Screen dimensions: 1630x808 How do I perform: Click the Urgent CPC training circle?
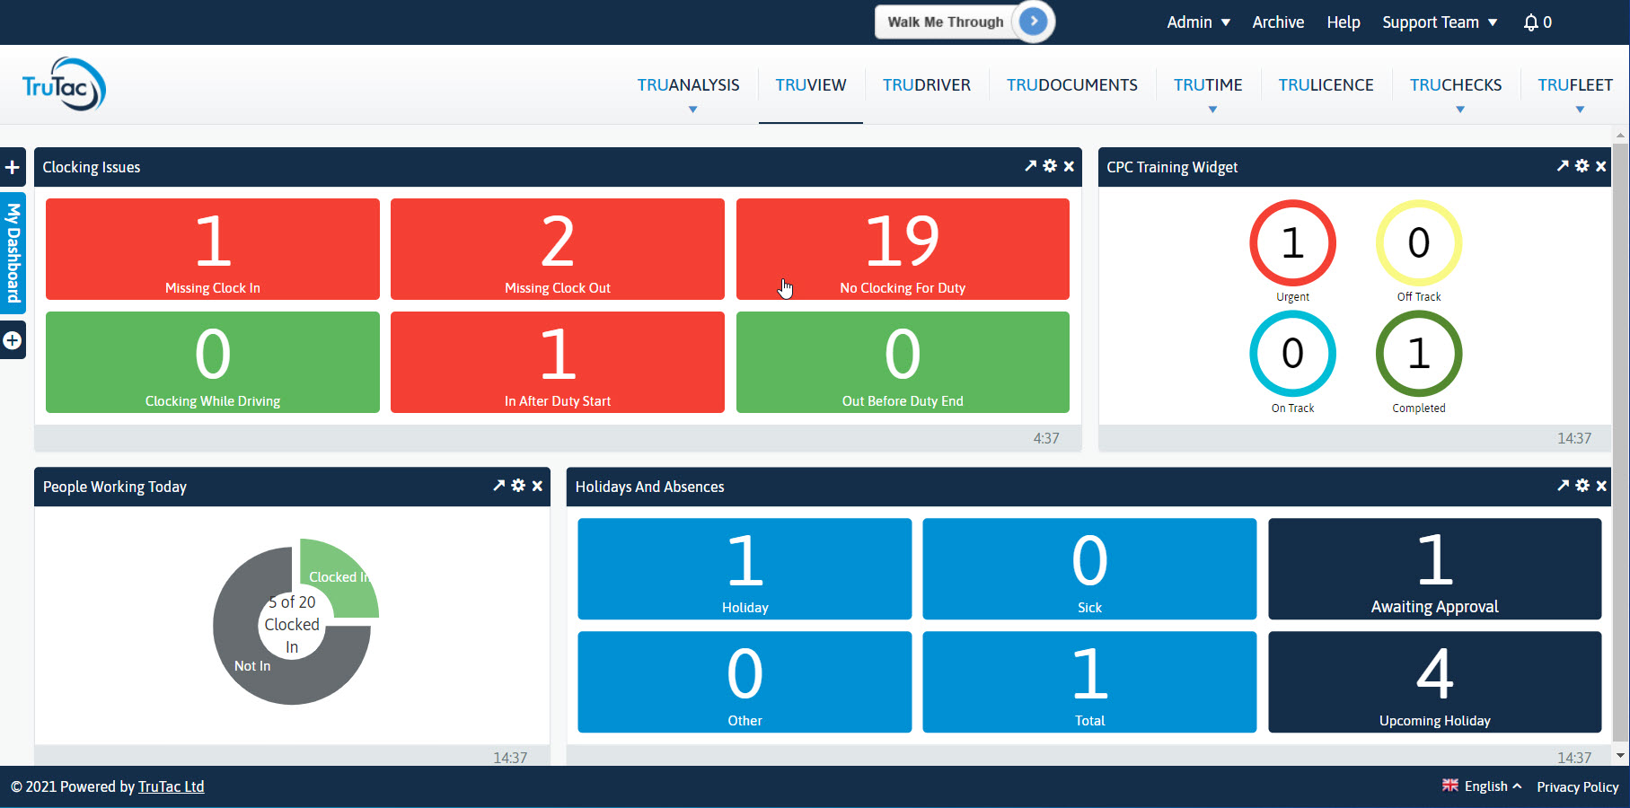1292,243
